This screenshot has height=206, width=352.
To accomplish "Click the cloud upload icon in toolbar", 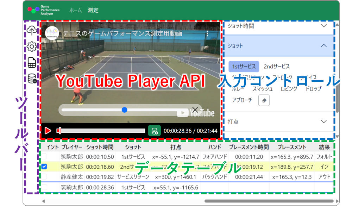I will [x=32, y=31].
